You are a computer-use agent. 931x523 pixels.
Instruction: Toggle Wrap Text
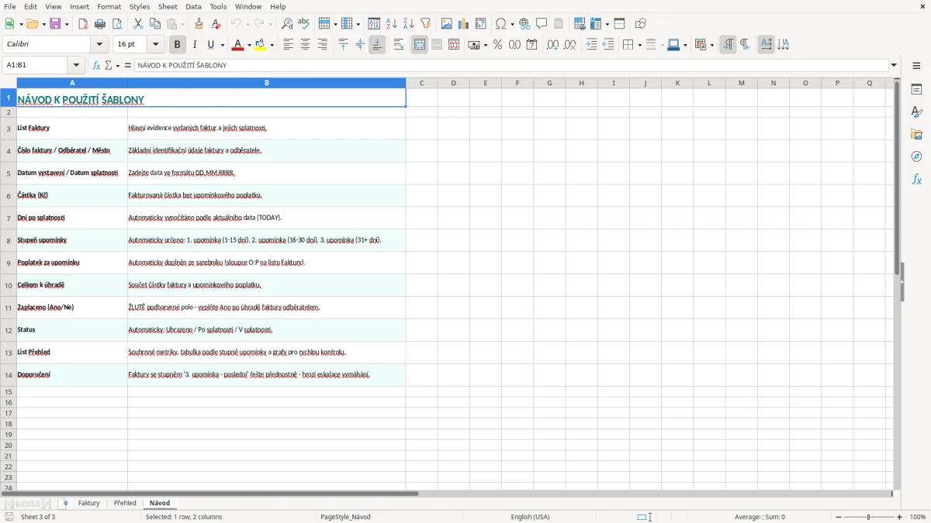[399, 45]
